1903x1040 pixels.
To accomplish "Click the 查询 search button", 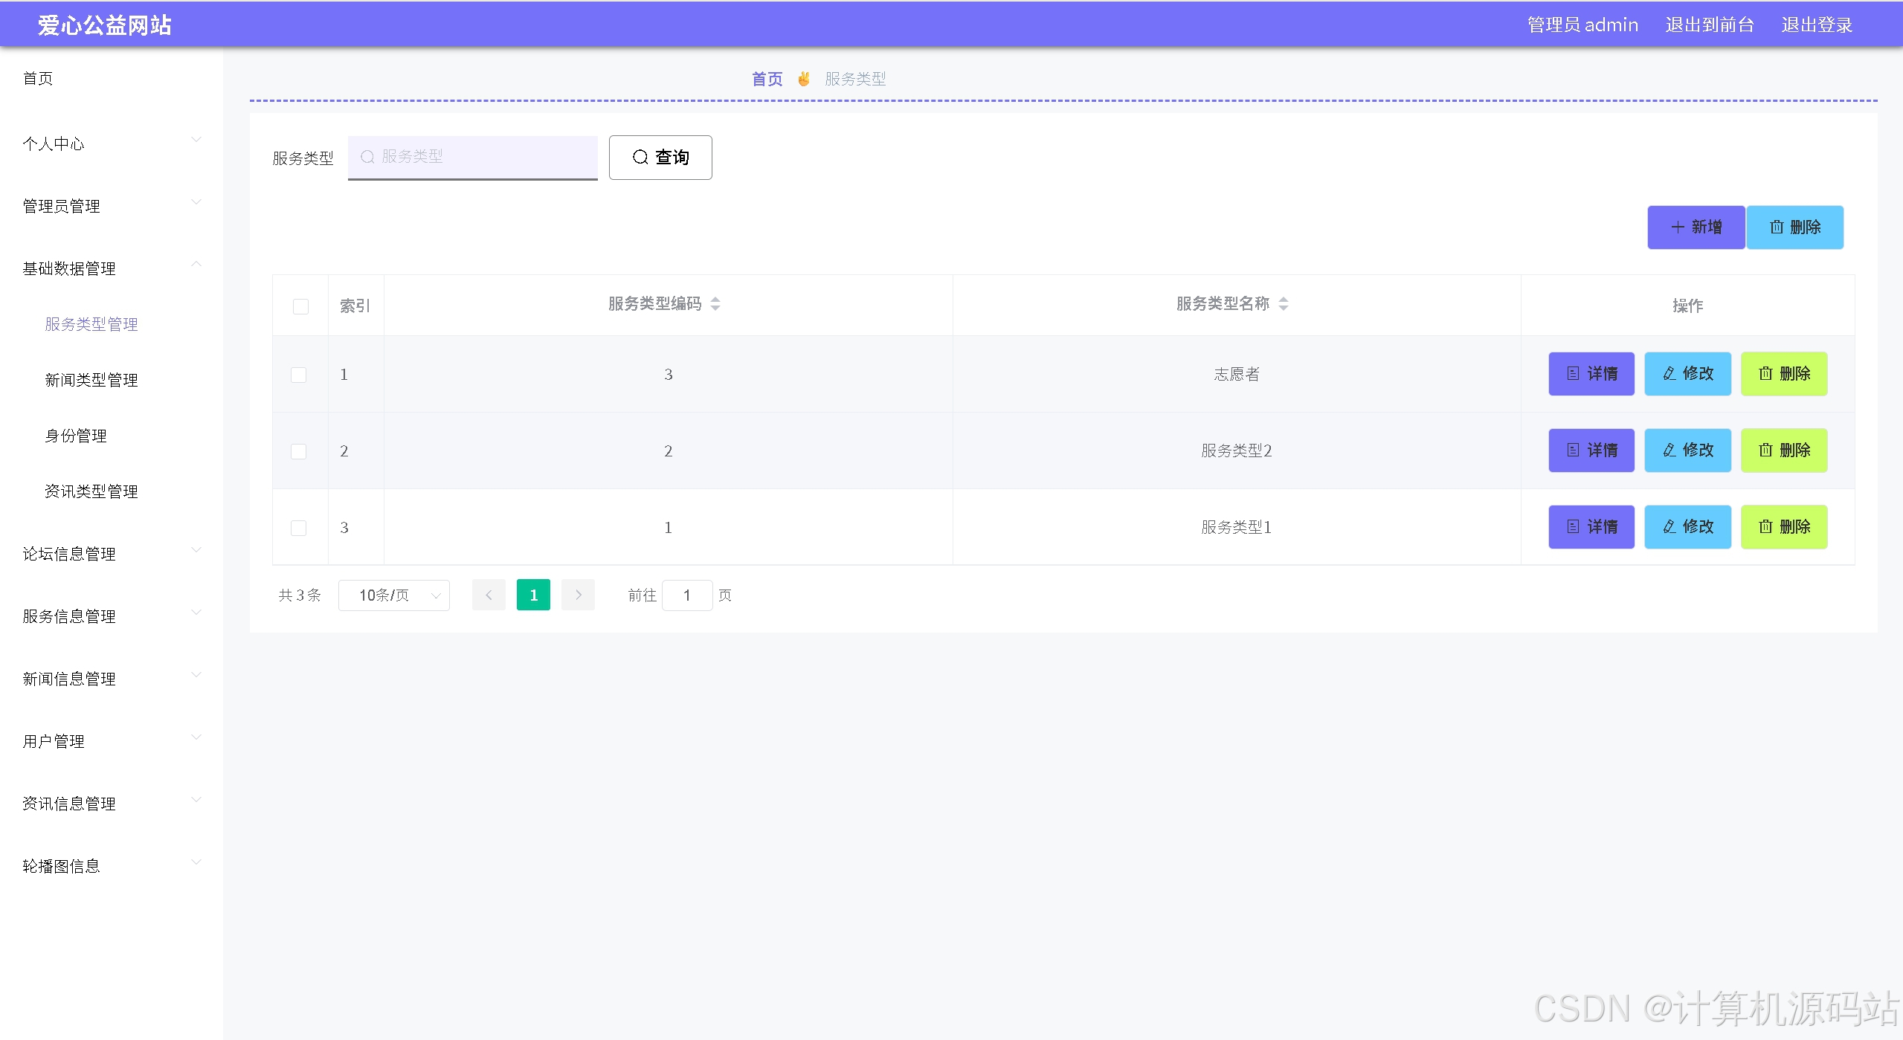I will pyautogui.click(x=660, y=157).
